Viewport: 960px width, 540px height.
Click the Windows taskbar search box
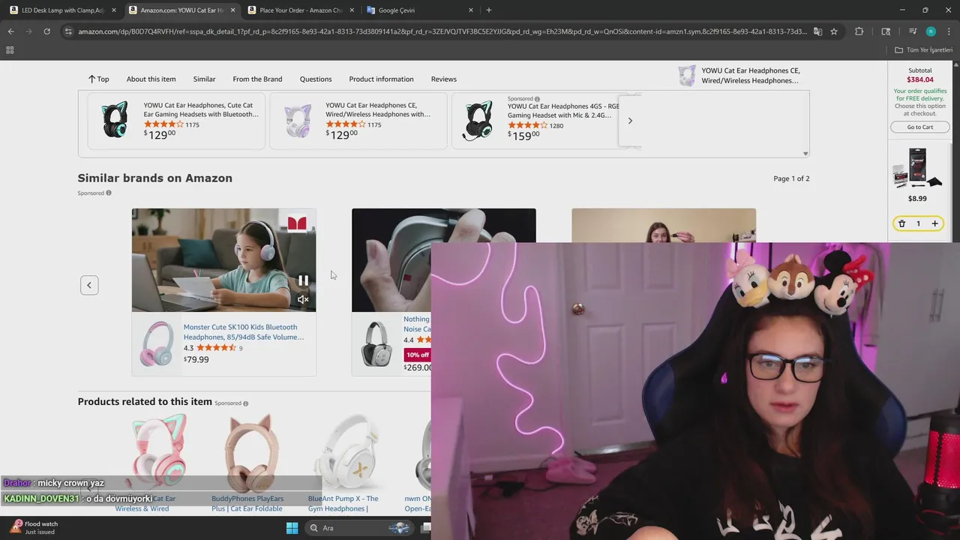pos(358,528)
